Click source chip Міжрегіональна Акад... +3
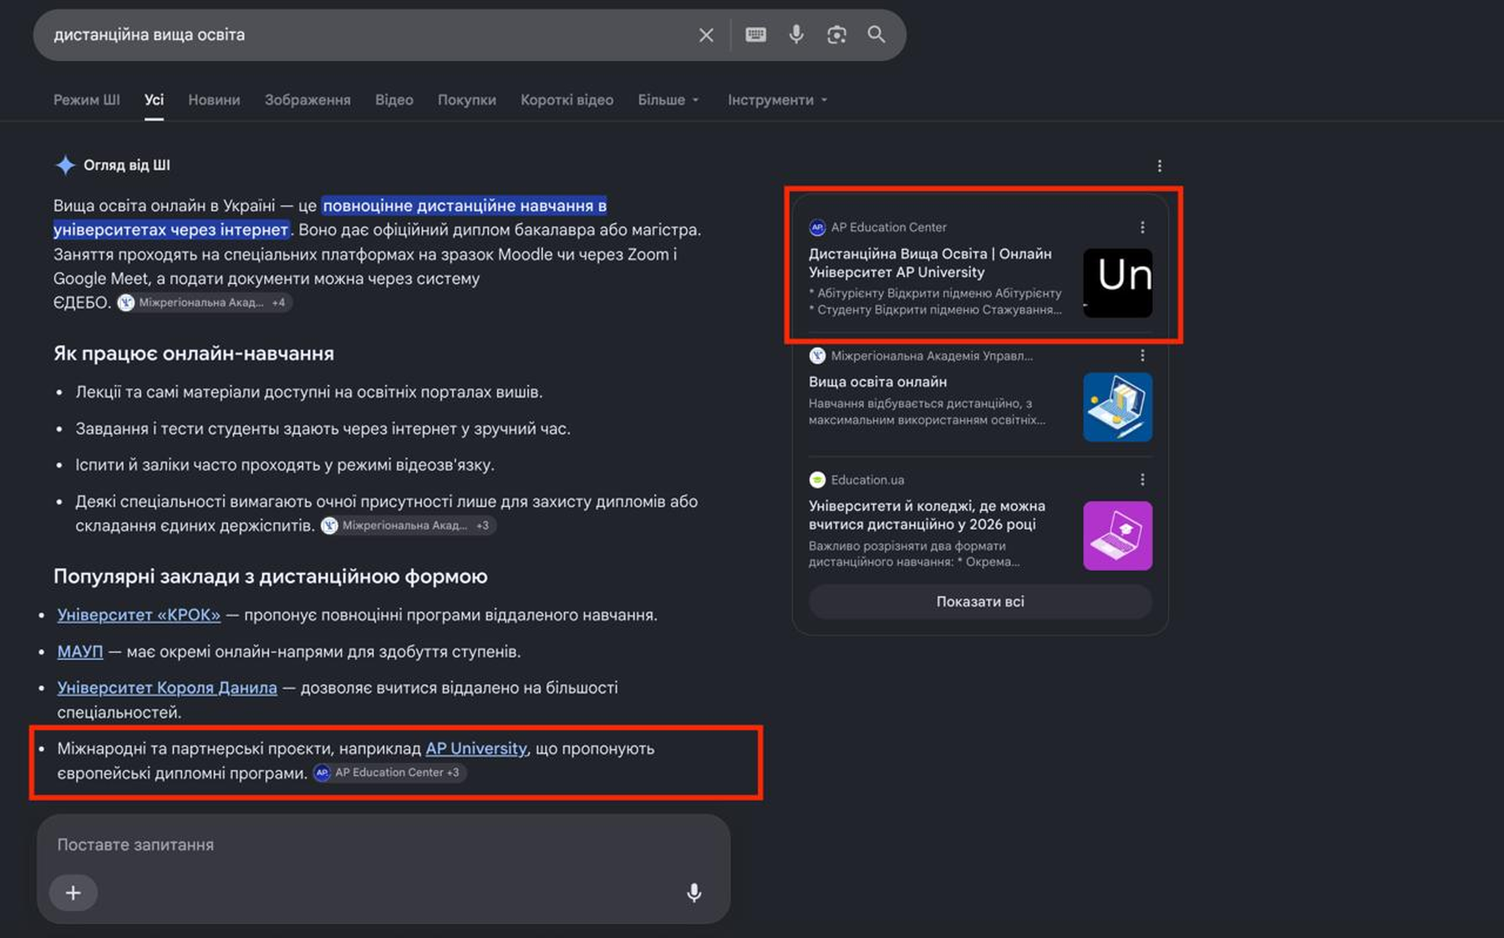1504x938 pixels. [409, 525]
